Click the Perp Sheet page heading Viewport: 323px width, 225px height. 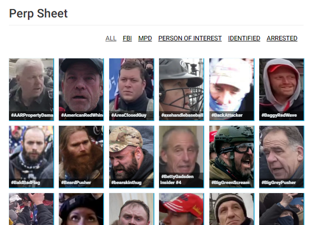click(x=38, y=13)
